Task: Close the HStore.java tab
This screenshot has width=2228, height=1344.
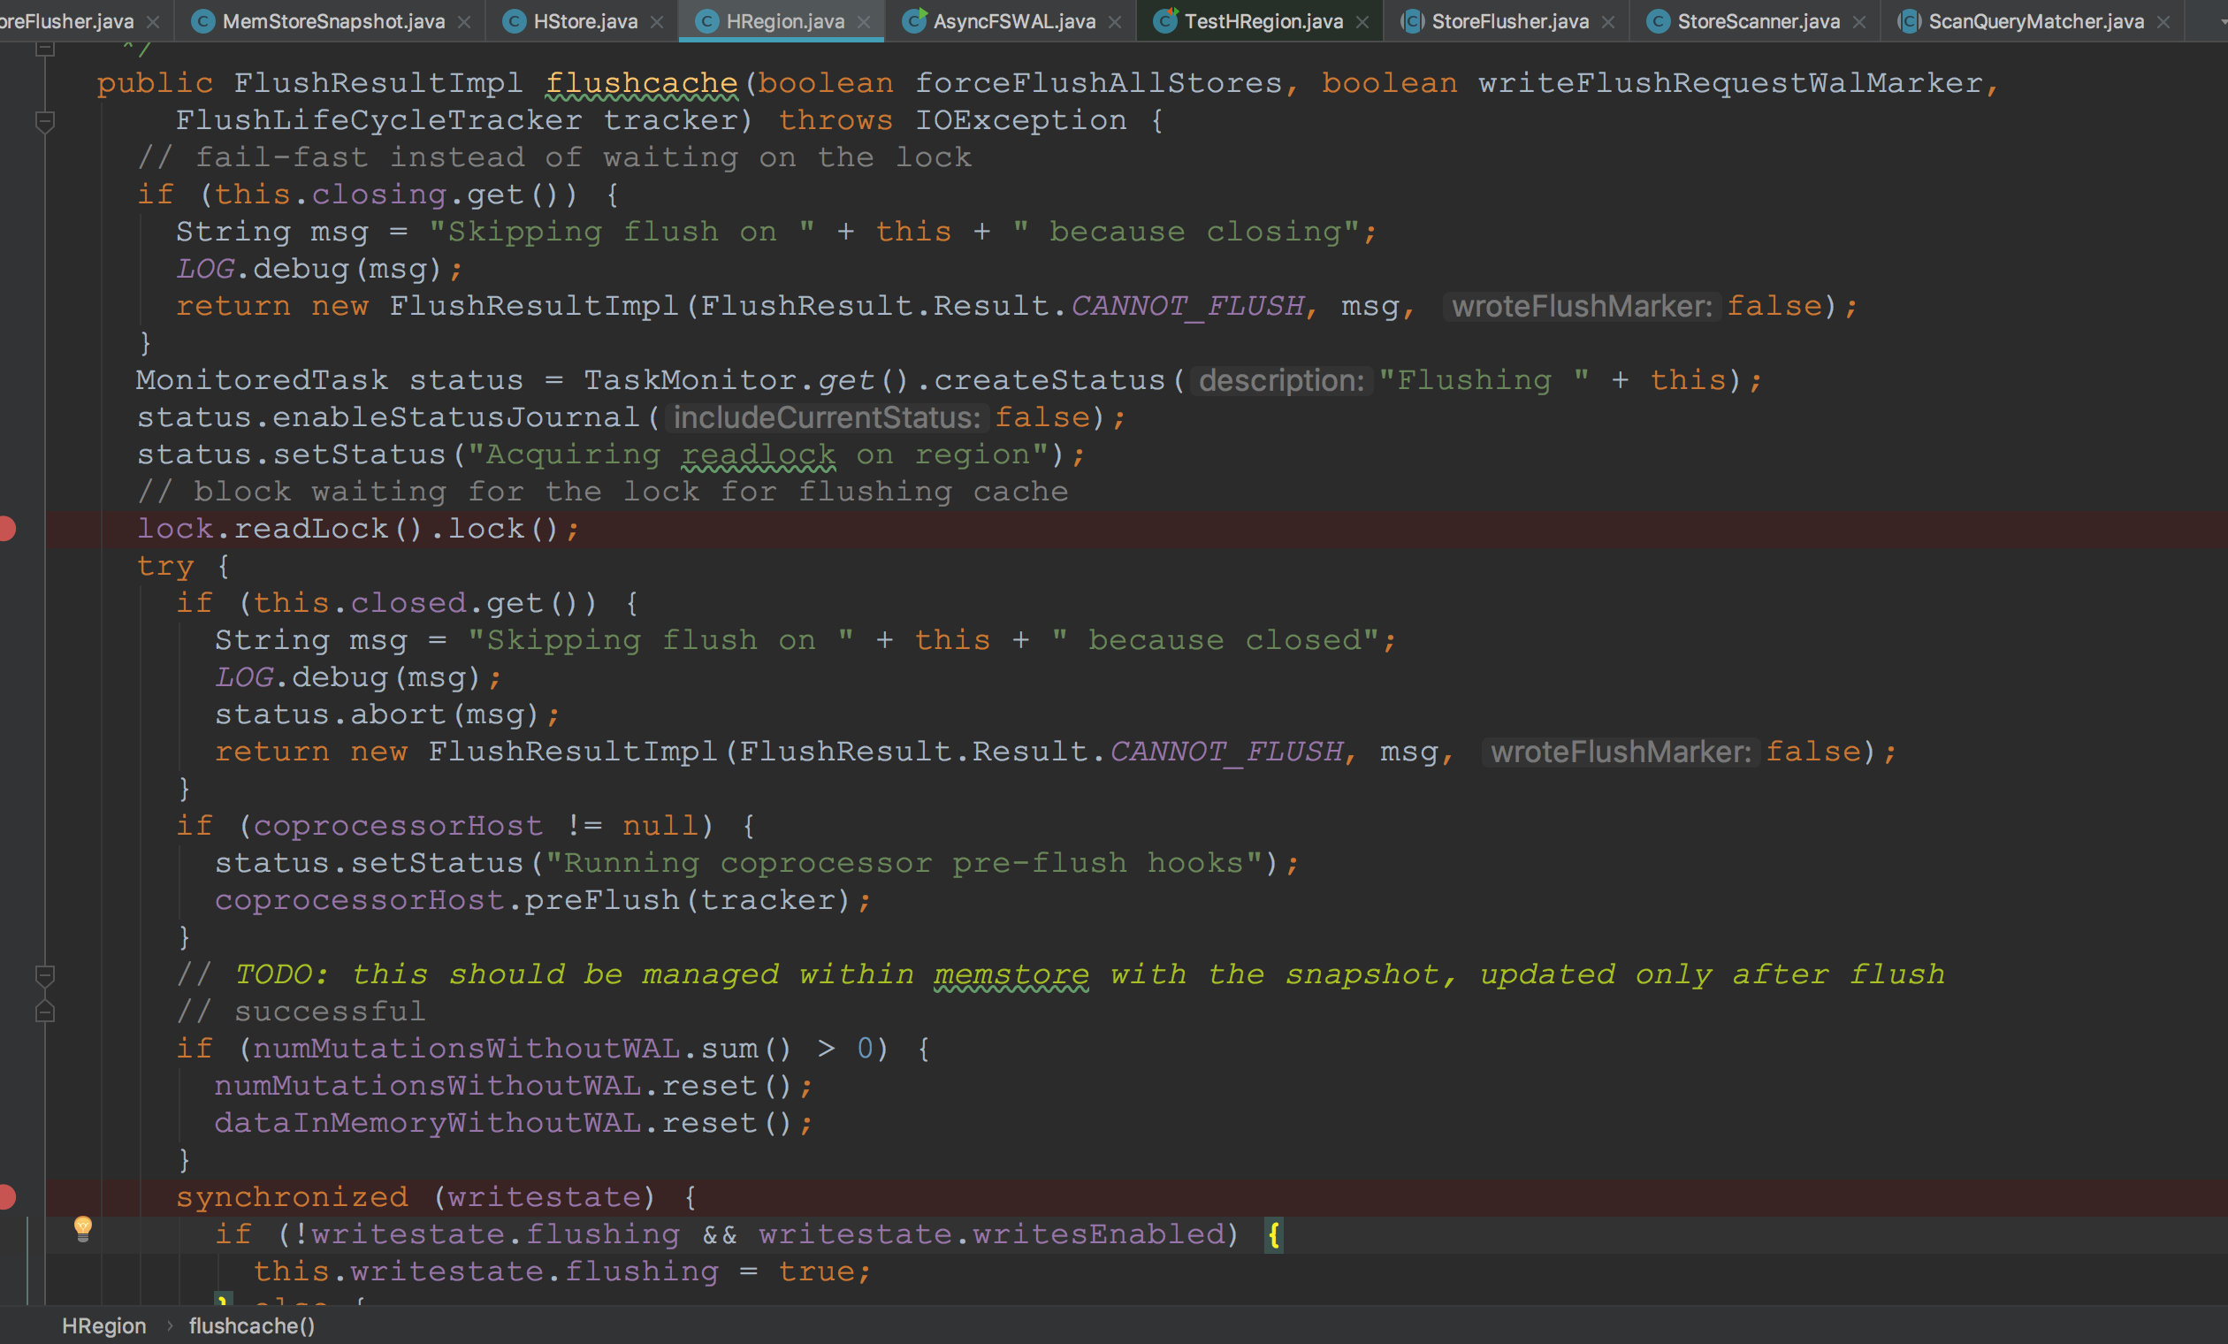Action: point(658,22)
